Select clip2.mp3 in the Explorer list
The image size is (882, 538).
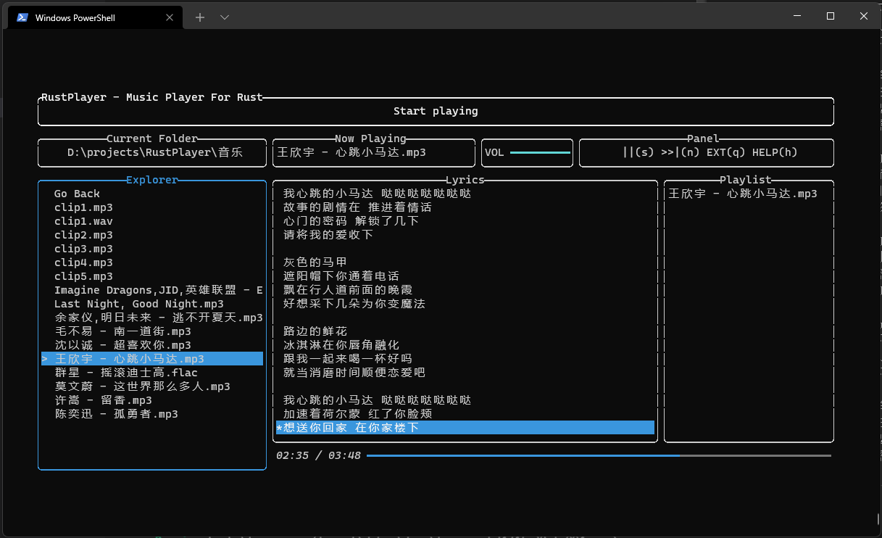[x=83, y=235]
